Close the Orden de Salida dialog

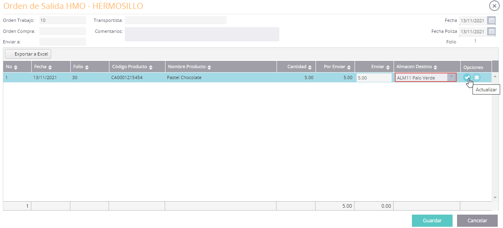pos(494,6)
